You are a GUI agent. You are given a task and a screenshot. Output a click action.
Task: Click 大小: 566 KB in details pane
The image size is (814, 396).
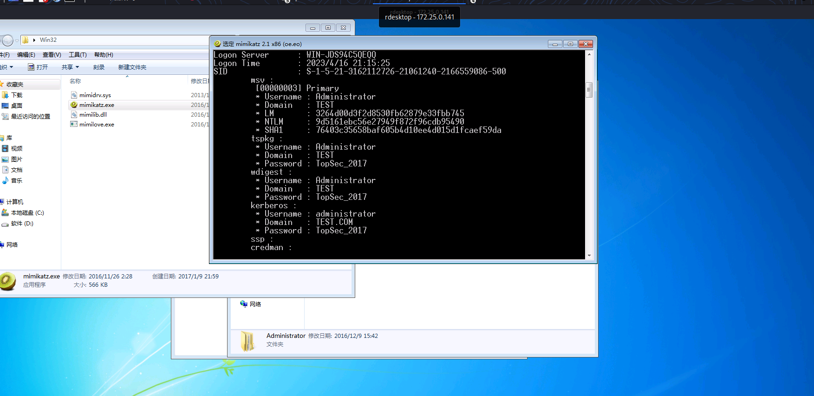pyautogui.click(x=91, y=284)
